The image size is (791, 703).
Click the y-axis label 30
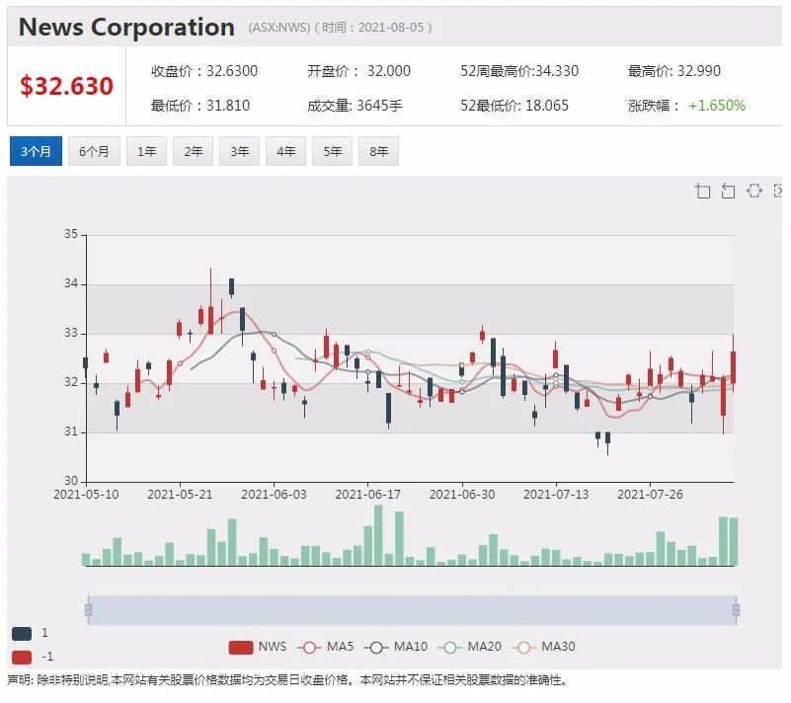click(x=71, y=481)
